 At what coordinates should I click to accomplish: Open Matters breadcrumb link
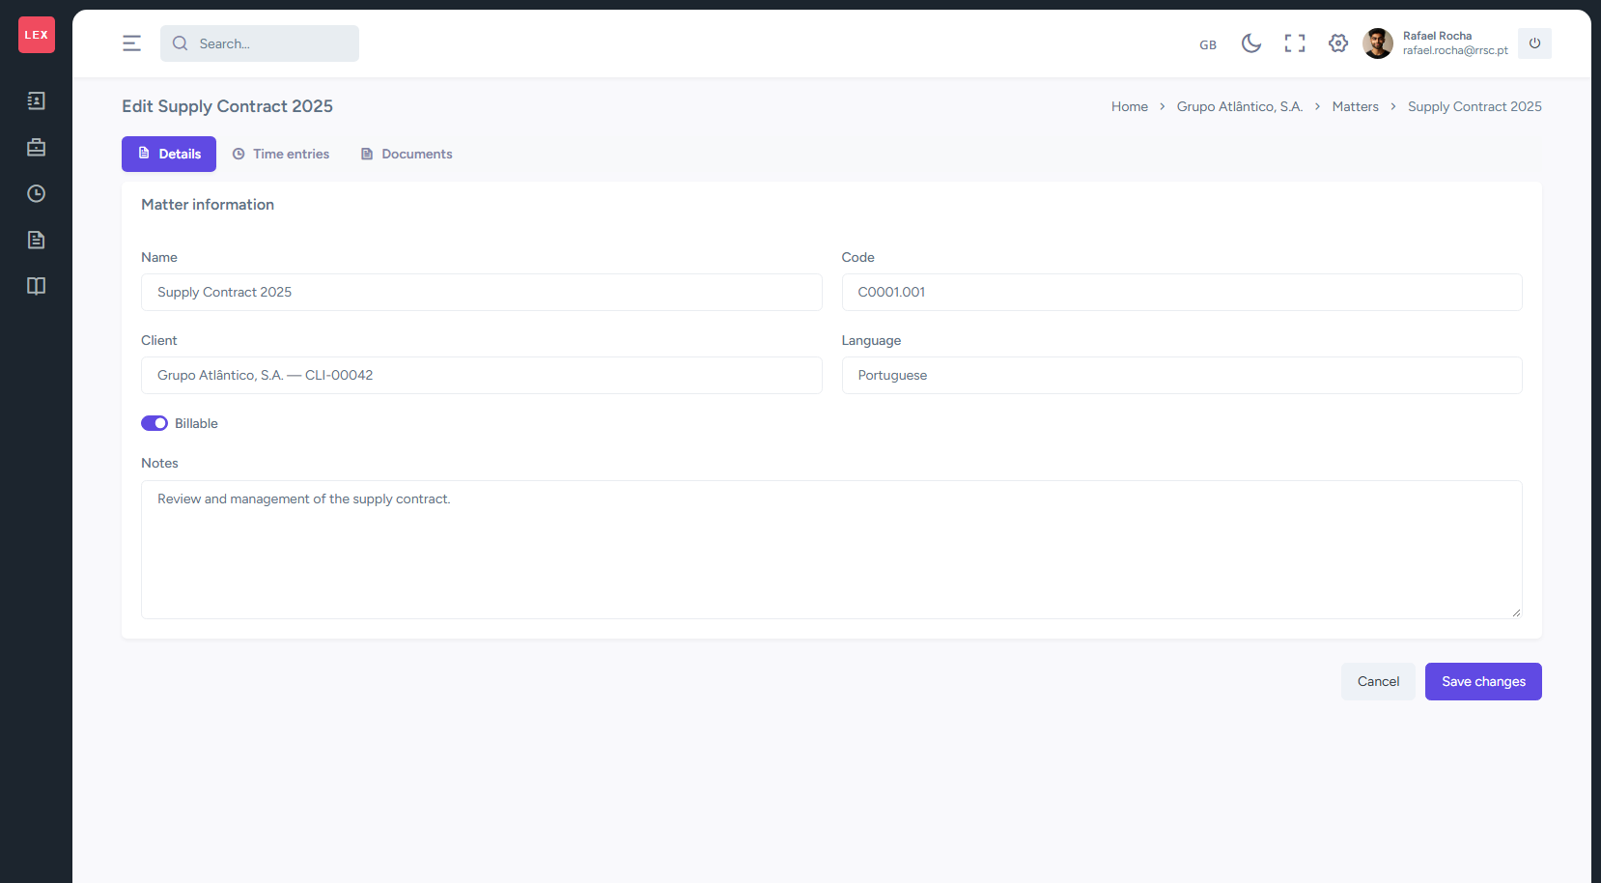pos(1356,106)
